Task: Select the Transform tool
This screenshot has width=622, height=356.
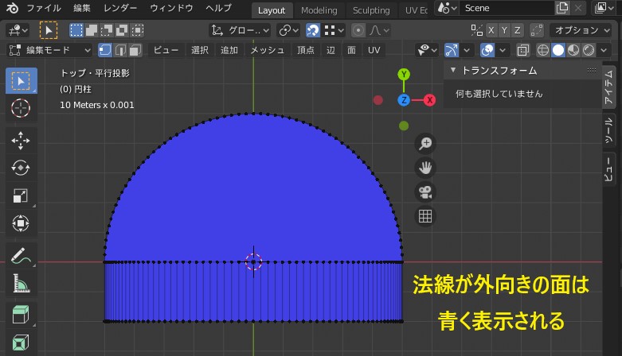Action: (x=21, y=223)
